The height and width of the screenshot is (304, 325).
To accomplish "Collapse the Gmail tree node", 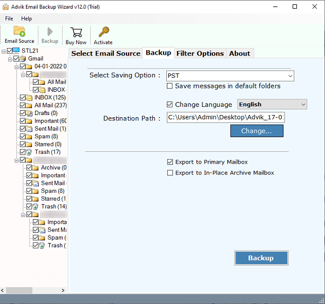I will tap(10, 59).
